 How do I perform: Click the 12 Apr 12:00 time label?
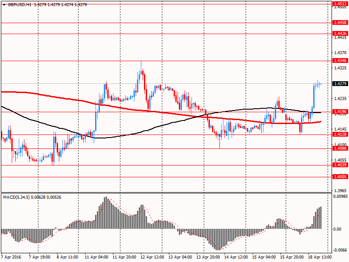[152, 257]
